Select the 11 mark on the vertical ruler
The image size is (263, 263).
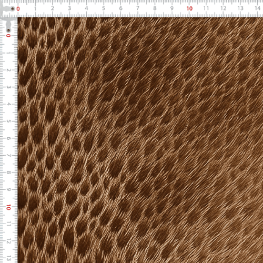coord(8,224)
